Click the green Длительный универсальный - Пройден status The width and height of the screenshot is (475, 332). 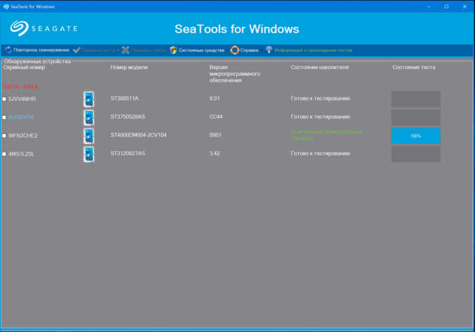pos(328,135)
